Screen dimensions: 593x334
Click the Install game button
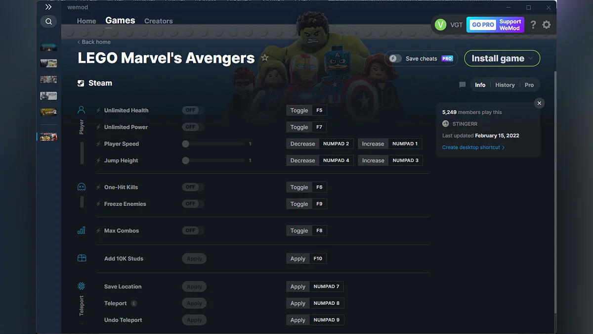(x=502, y=58)
